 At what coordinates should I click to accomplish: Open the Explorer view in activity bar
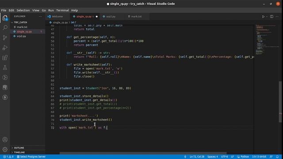5,18
